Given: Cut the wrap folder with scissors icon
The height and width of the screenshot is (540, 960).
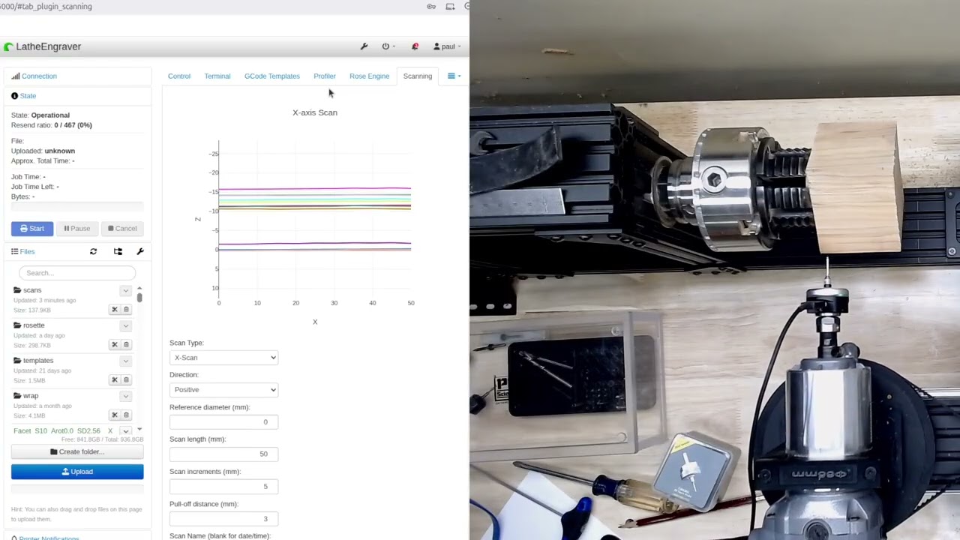Looking at the screenshot, I should (x=115, y=415).
